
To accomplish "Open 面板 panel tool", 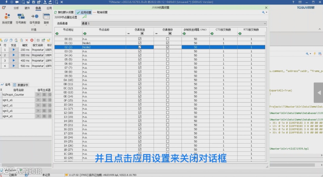I will coord(46,19).
